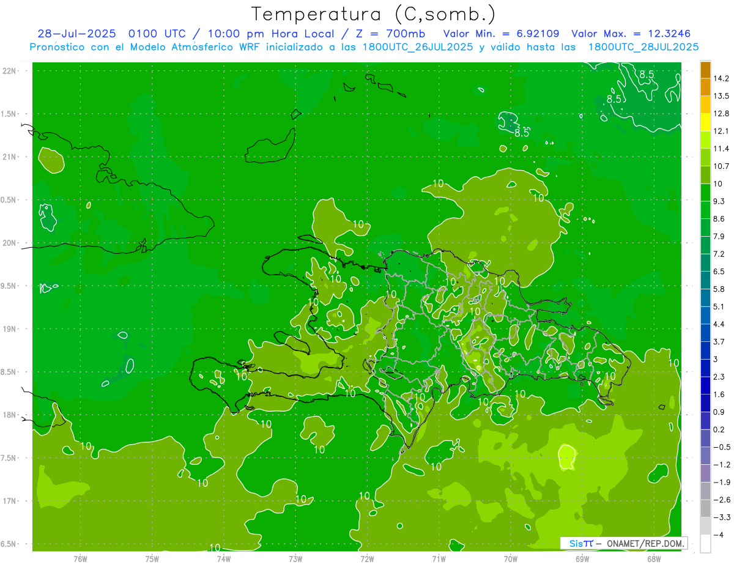Click the "5.1" colorbar value
This screenshot has width=734, height=567.
(719, 306)
